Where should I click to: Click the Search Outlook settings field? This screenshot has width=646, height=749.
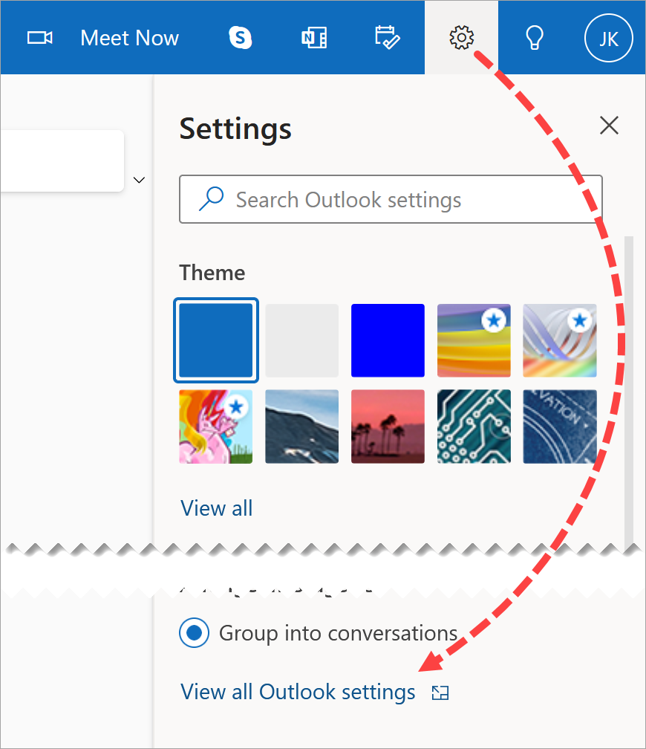391,199
